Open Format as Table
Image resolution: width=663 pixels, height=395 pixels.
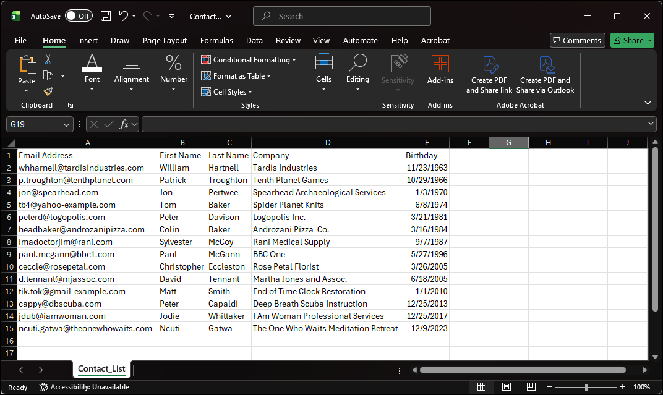pos(205,74)
